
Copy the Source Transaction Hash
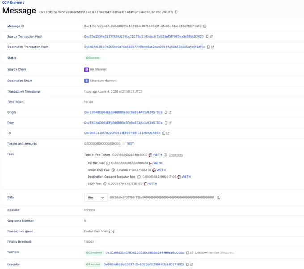click(207, 37)
